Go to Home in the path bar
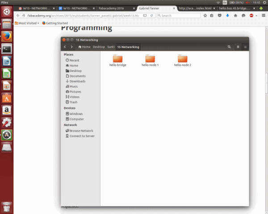Viewport: 268px width, 214px height. [84, 47]
